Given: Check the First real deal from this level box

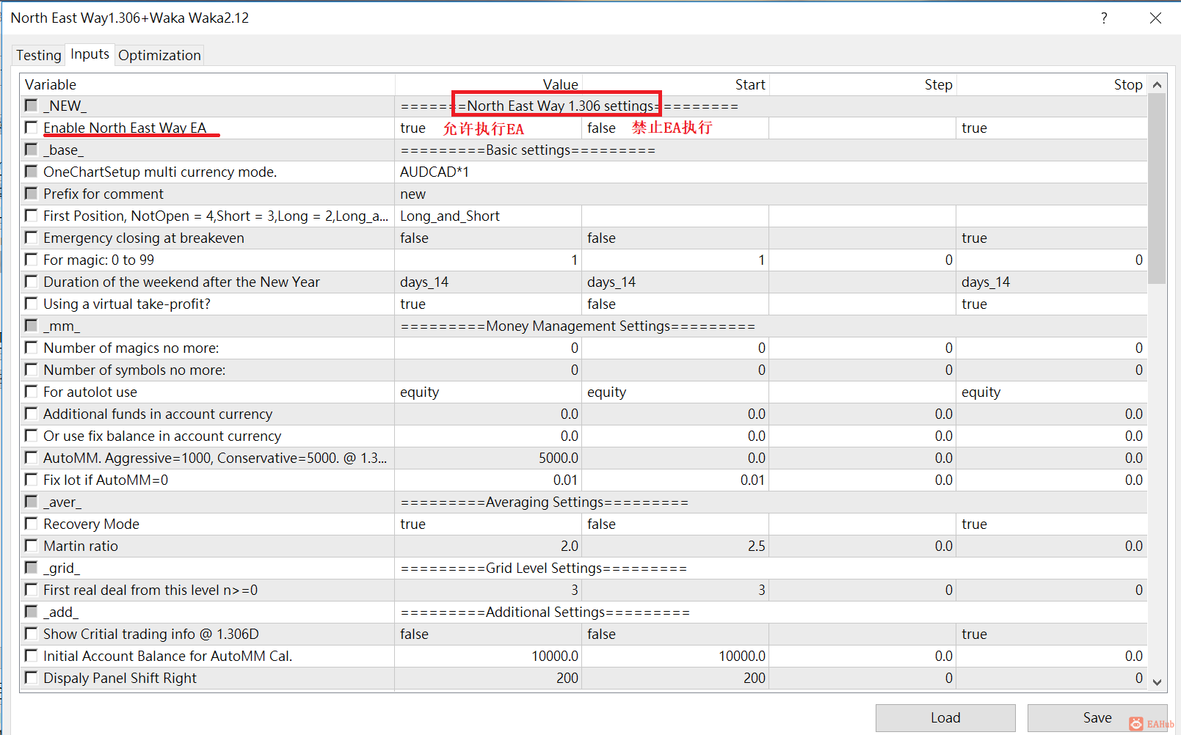Looking at the screenshot, I should click(32, 590).
